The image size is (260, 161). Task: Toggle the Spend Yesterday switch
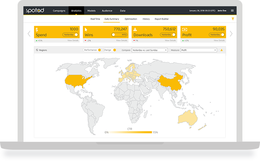[x=70, y=35]
